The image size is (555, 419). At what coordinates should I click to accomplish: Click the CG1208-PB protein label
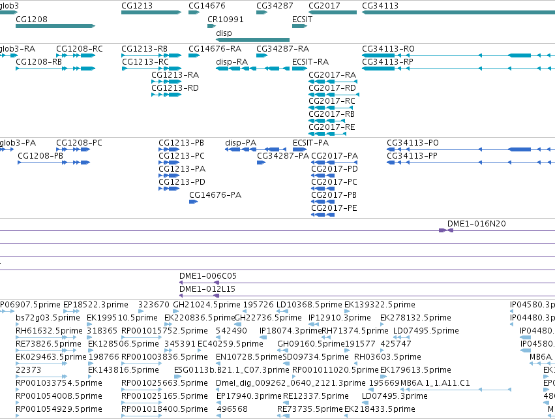[40, 156]
